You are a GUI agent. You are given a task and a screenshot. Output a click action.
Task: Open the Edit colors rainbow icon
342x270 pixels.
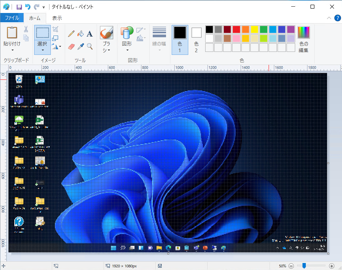click(x=303, y=32)
